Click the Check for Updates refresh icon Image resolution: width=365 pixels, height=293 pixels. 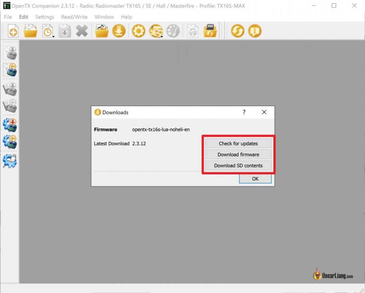(237, 31)
